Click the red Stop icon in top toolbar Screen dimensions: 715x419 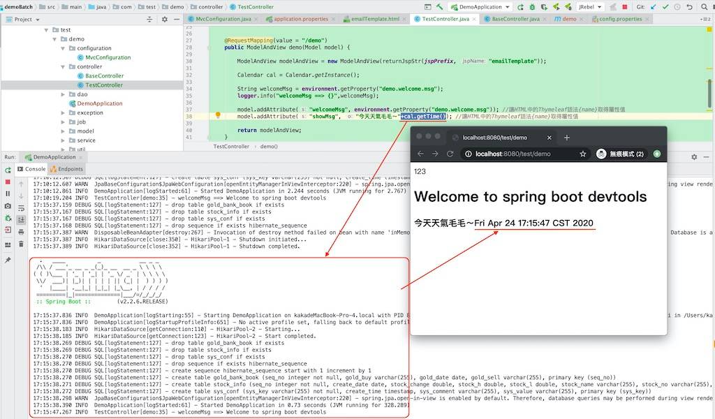(x=625, y=7)
